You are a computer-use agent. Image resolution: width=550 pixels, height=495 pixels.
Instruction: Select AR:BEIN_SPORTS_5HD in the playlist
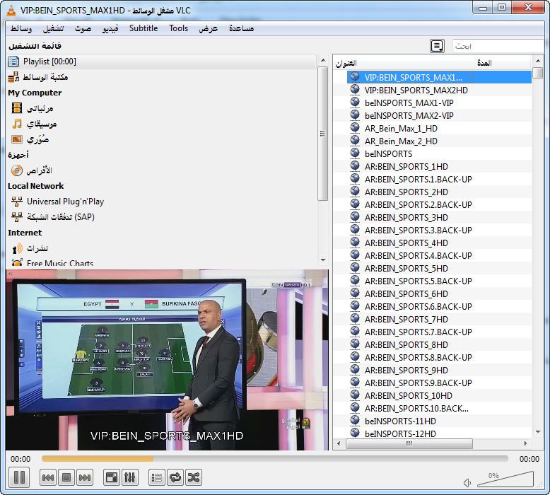406,268
